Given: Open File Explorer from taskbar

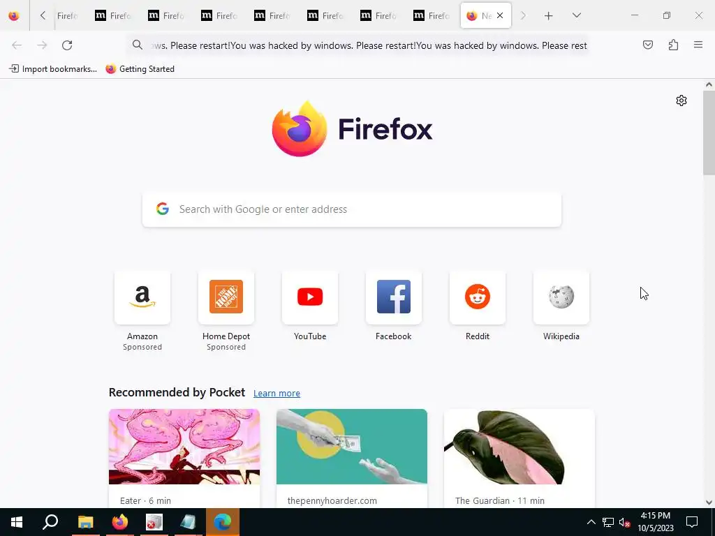Looking at the screenshot, I should 85,522.
